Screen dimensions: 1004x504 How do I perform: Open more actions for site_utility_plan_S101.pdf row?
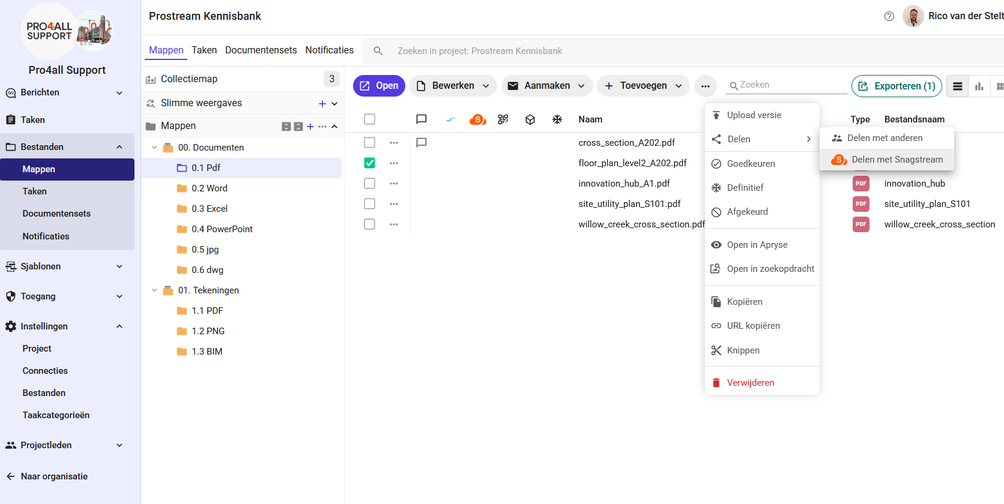click(394, 204)
